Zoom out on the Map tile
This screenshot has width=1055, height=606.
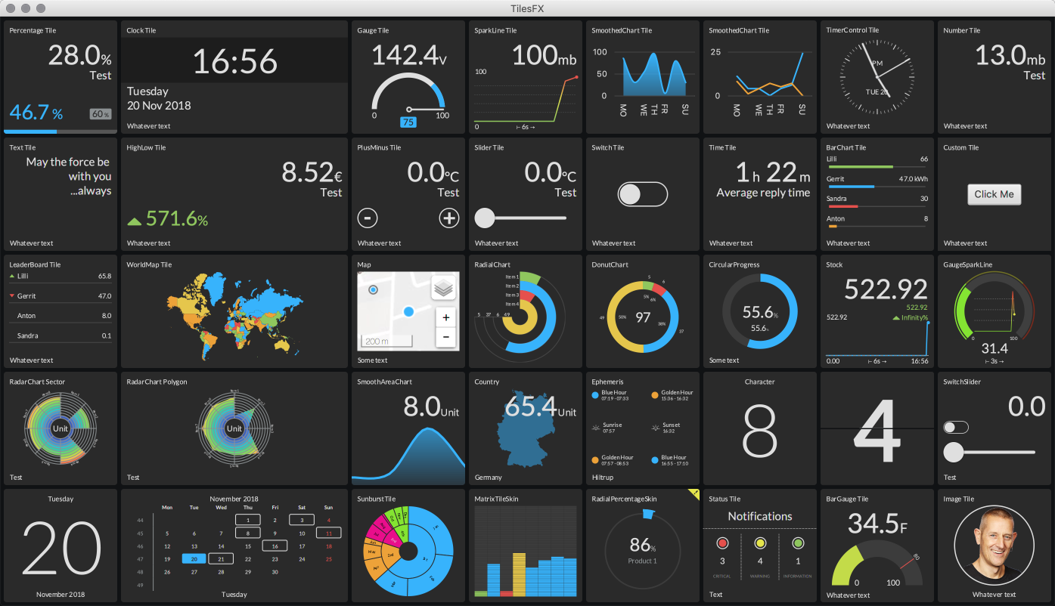(445, 337)
